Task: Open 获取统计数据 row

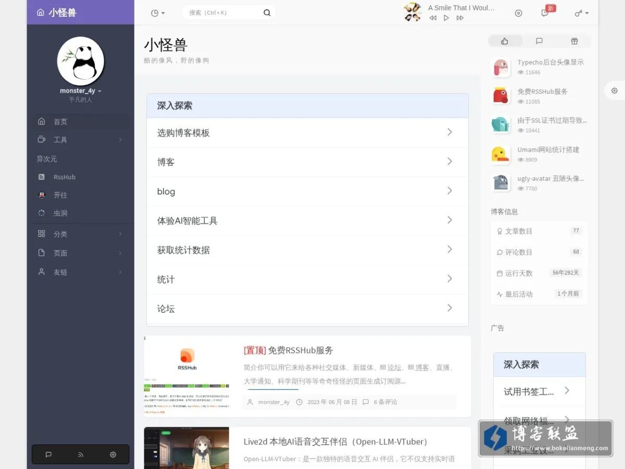Action: [x=307, y=250]
